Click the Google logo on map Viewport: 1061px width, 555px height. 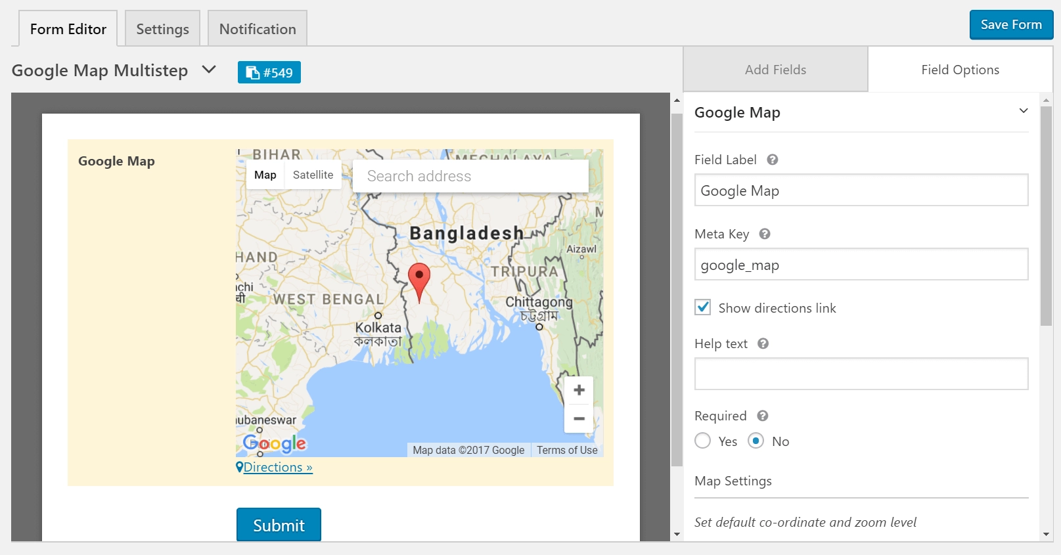(x=275, y=444)
